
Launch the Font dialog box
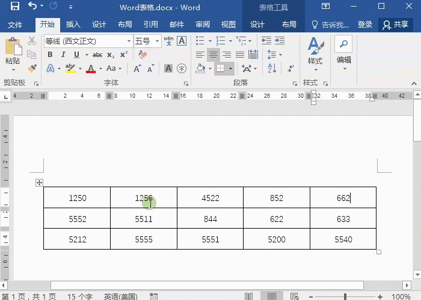pos(186,84)
